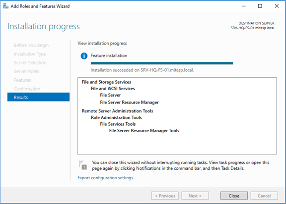The height and width of the screenshot is (204, 286).
Task: Click the Next button
Action: tap(195, 196)
